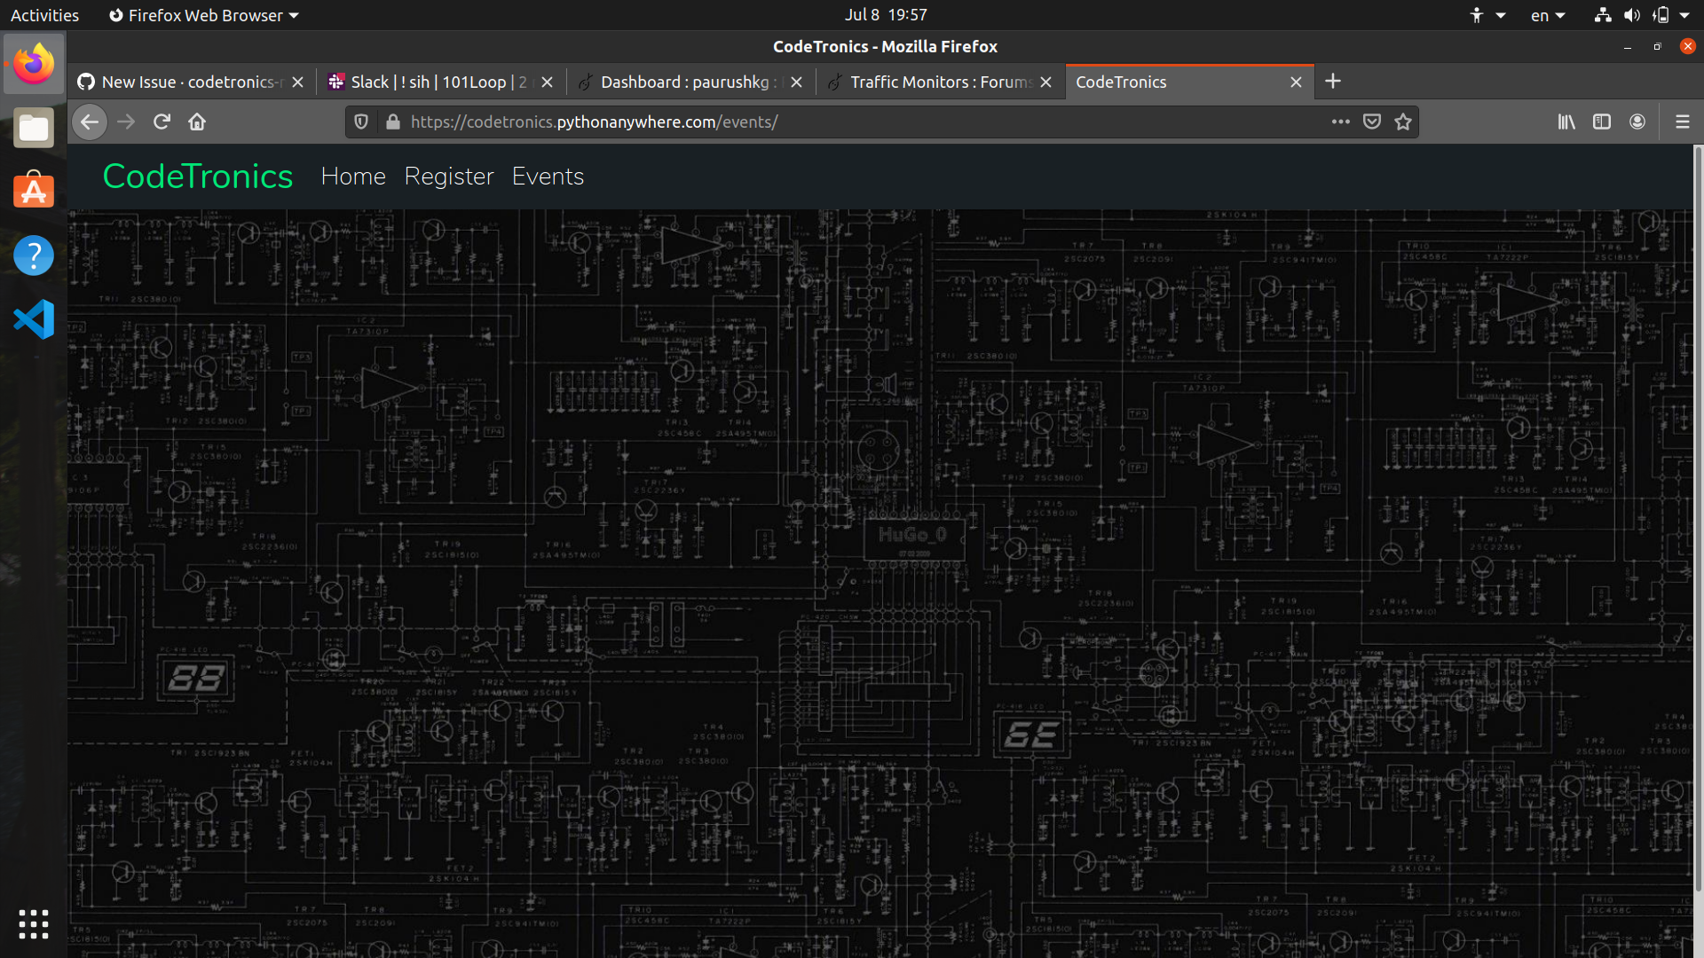This screenshot has height=958, width=1704.
Task: Open Save to Pocket icon
Action: click(x=1372, y=122)
